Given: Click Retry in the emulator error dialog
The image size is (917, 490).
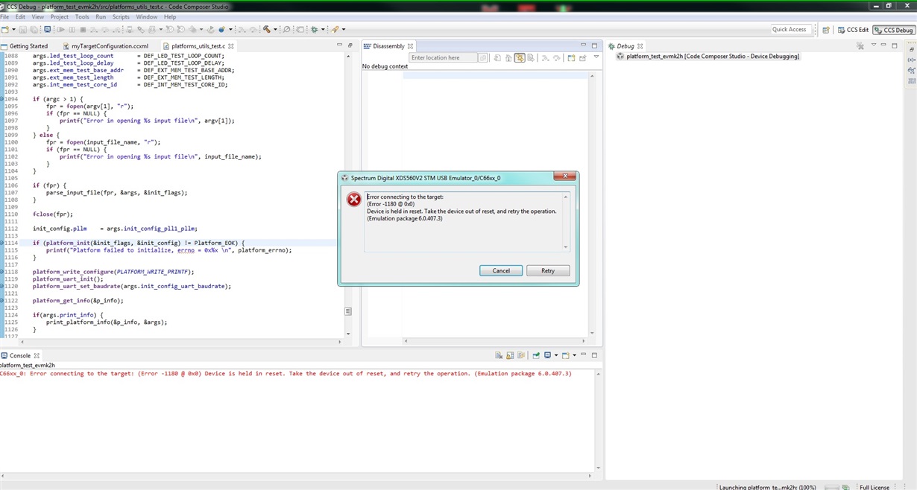Looking at the screenshot, I should [548, 270].
